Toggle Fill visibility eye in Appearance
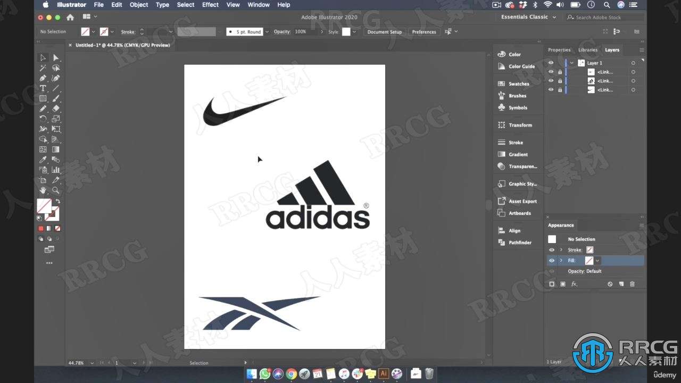This screenshot has width=681, height=383. pos(552,261)
